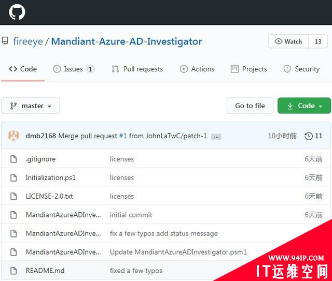The height and width of the screenshot is (281, 332).
Task: Click file icon in the Update psm1 row
Action: point(13,252)
